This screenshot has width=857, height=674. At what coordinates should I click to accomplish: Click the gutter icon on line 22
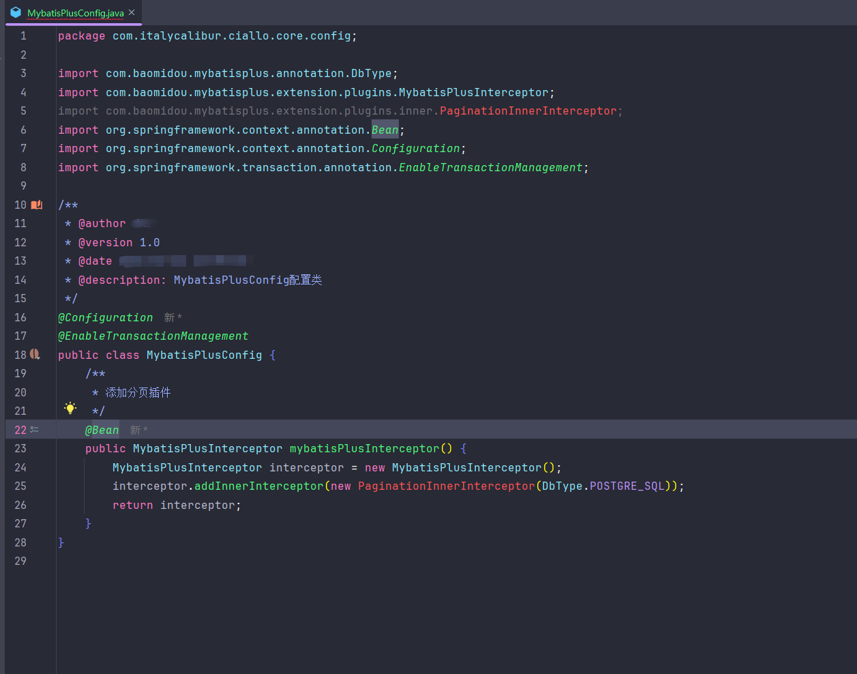[35, 430]
